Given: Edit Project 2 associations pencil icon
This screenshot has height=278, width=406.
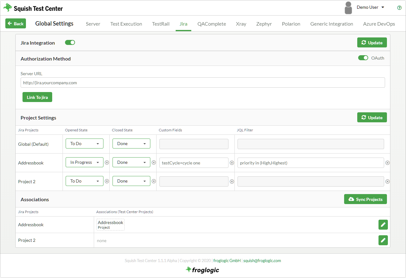Looking at the screenshot, I should pyautogui.click(x=383, y=240).
